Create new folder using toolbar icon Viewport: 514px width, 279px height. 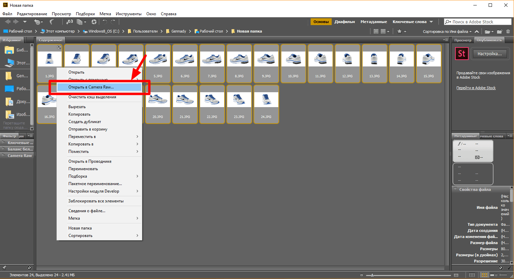[x=499, y=32]
